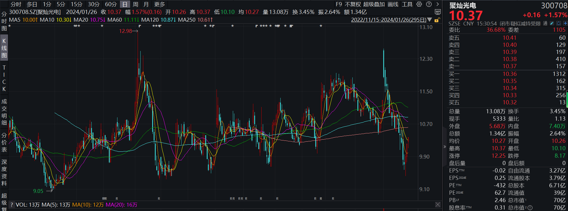Screen dimensions: 568x211
Task: Select the 15分 period tab
Action: 77,4
